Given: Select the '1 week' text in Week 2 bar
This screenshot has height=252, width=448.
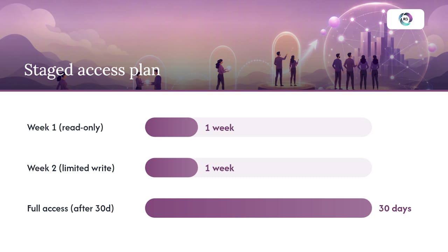Looking at the screenshot, I should click(219, 168).
